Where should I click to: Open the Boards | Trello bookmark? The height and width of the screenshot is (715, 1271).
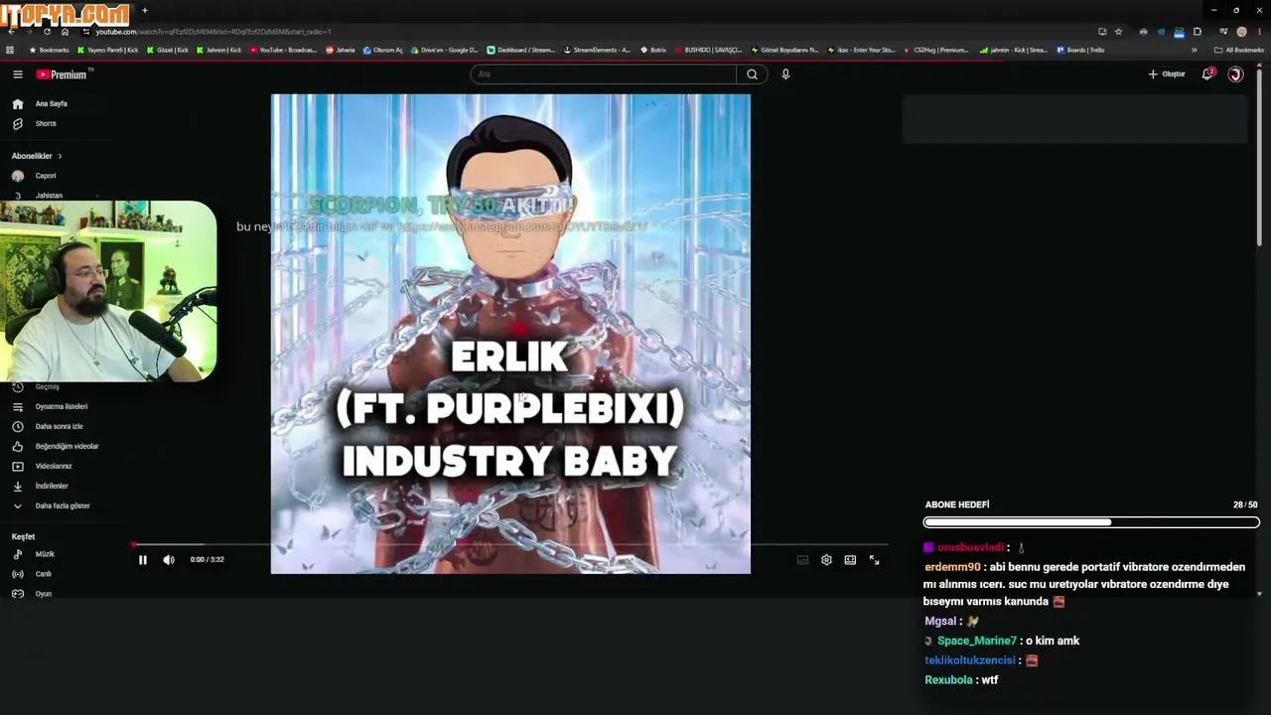(x=1080, y=50)
